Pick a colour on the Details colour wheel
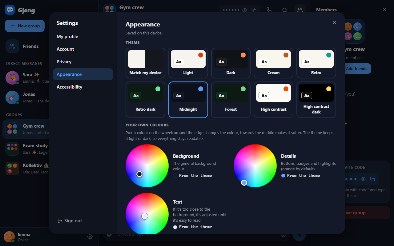Screen dimensions: 394x246 pos(255,166)
